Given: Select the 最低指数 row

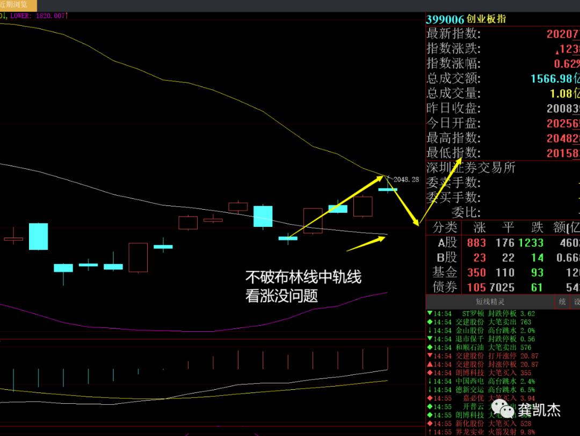Looking at the screenshot, I should point(503,153).
